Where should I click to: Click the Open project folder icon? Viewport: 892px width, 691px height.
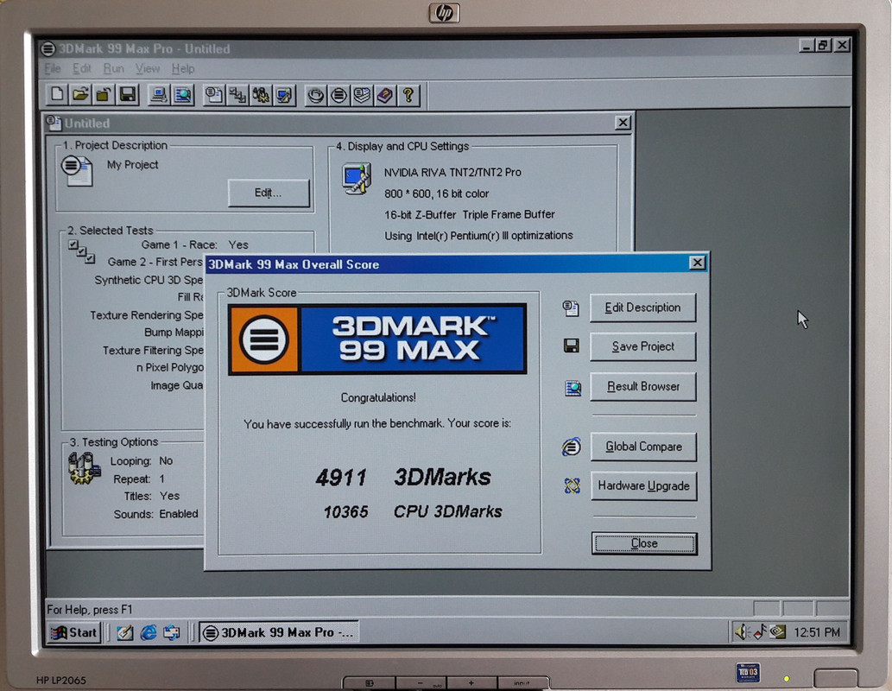pyautogui.click(x=80, y=94)
